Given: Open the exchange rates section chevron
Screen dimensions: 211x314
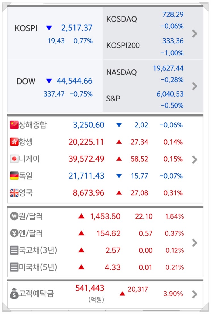Looking at the screenshot, I should pyautogui.click(x=195, y=243).
